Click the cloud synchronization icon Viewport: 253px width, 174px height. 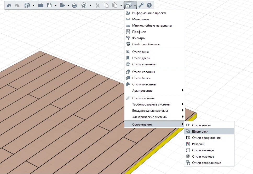click(84, 5)
